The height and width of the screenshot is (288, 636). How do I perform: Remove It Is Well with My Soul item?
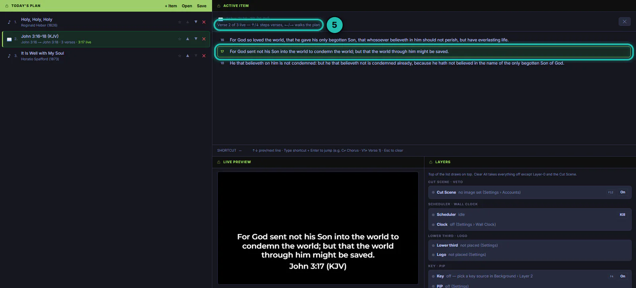coord(204,56)
